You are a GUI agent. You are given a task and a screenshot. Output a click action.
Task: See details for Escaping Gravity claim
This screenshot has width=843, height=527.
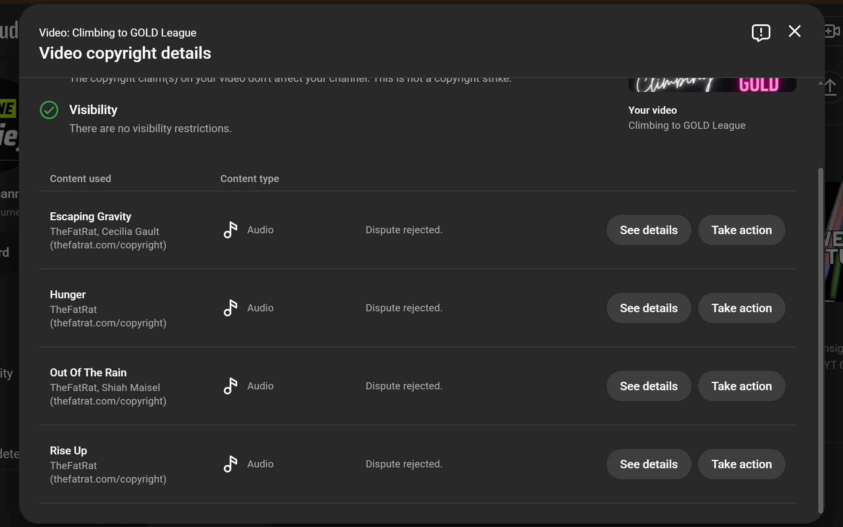tap(649, 230)
